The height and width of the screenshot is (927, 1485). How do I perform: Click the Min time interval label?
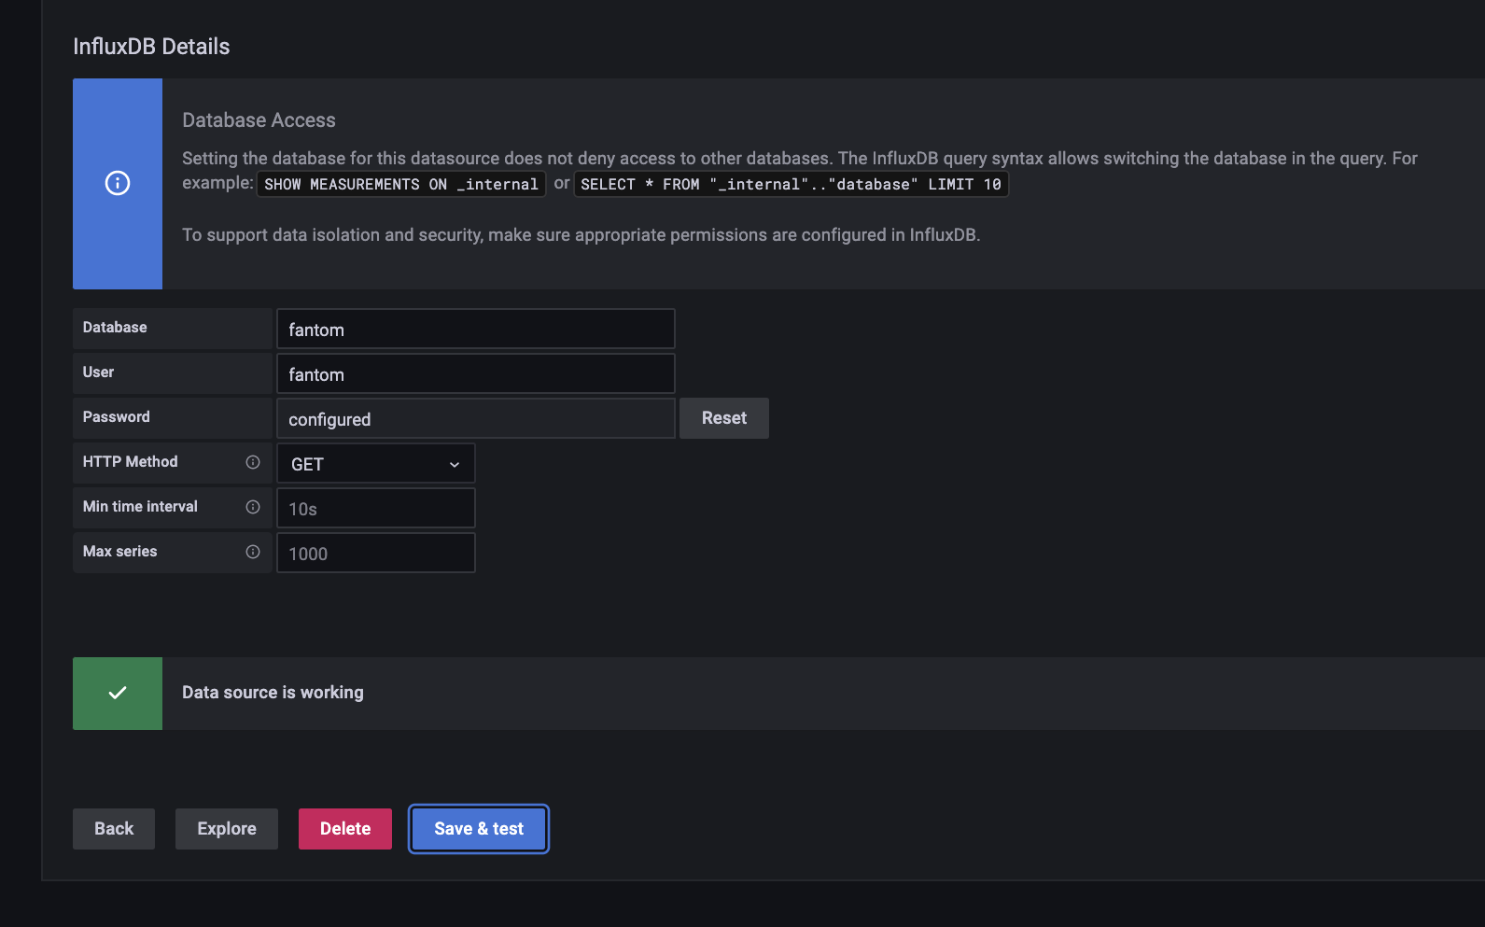click(140, 507)
